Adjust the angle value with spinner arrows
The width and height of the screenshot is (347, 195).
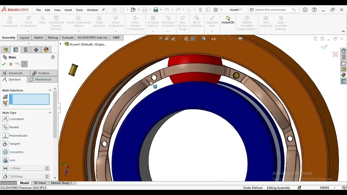(x=47, y=176)
